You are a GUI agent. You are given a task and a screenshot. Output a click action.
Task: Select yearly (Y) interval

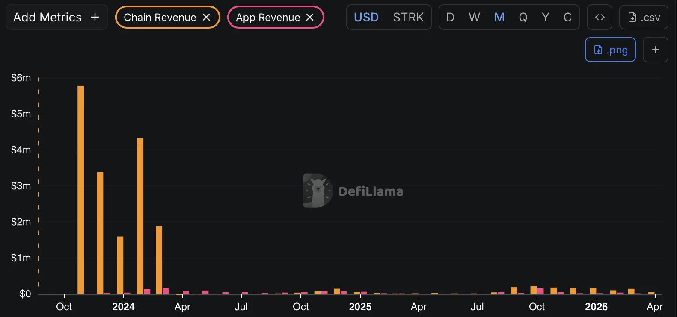pos(545,17)
